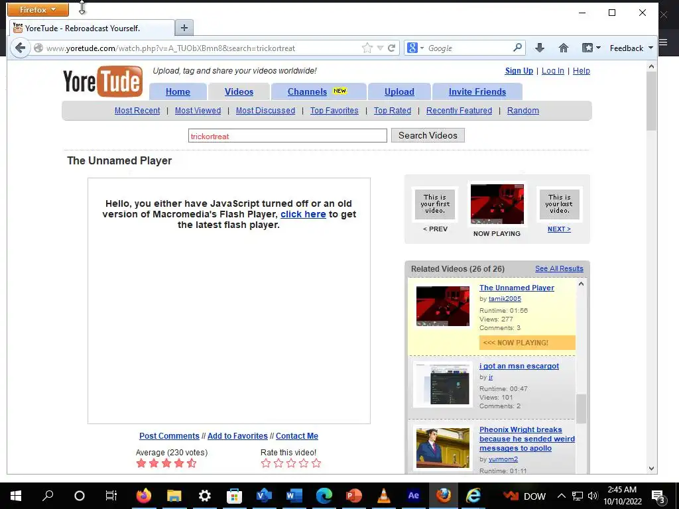
Task: Open the Google search engine selector
Action: click(415, 48)
